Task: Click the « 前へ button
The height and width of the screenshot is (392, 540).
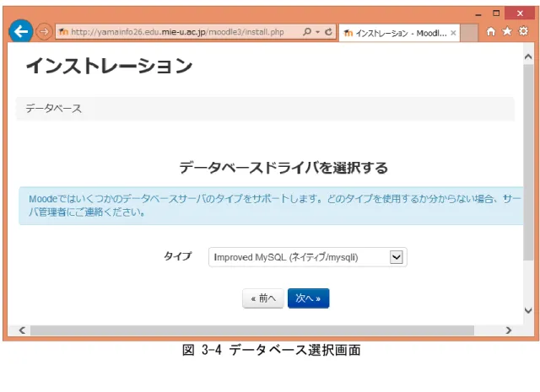Action: point(263,298)
